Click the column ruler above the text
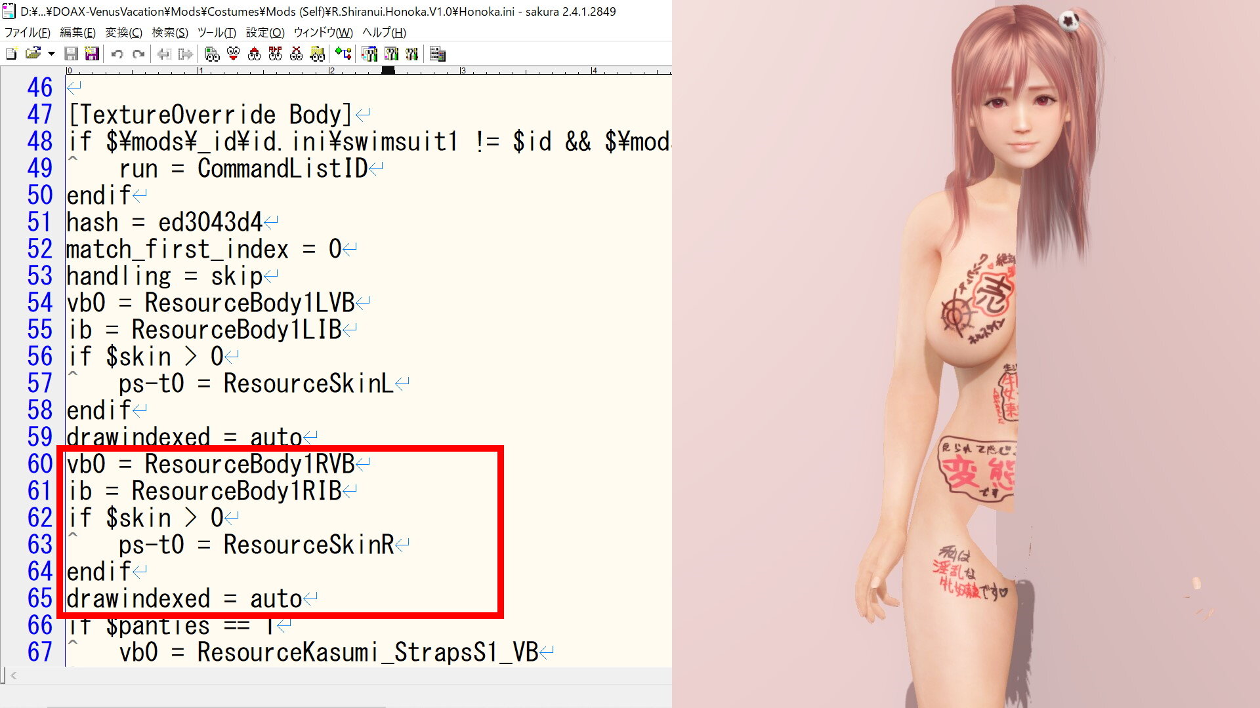The image size is (1260, 708). (x=368, y=70)
